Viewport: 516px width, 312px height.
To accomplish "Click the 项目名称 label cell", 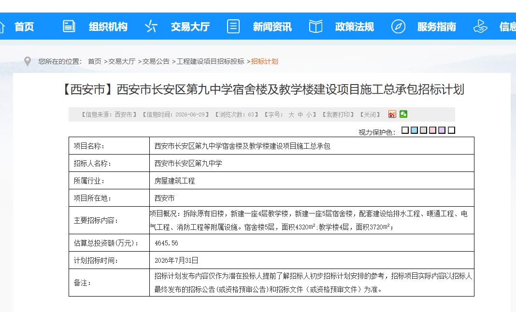I will click(x=109, y=146).
